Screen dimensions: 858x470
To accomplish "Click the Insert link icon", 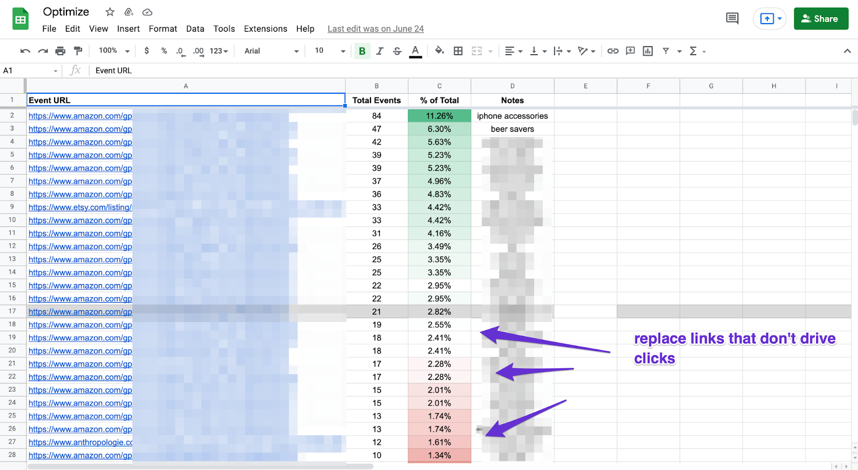I will pyautogui.click(x=613, y=51).
